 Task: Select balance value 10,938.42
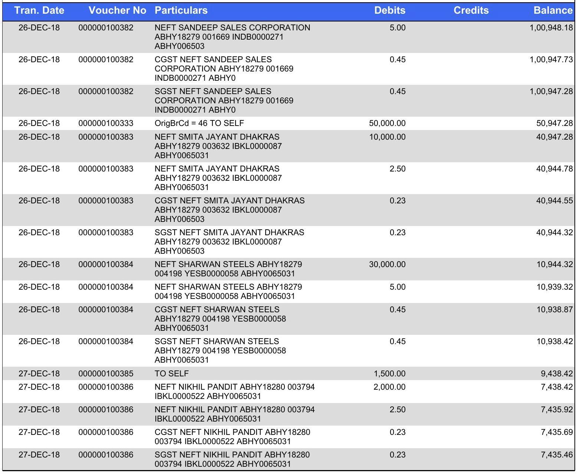[x=554, y=342]
